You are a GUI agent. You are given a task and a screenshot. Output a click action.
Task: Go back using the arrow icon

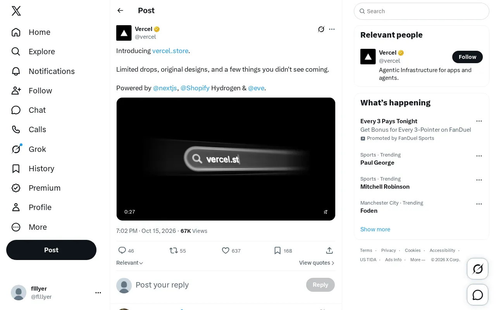point(121,10)
